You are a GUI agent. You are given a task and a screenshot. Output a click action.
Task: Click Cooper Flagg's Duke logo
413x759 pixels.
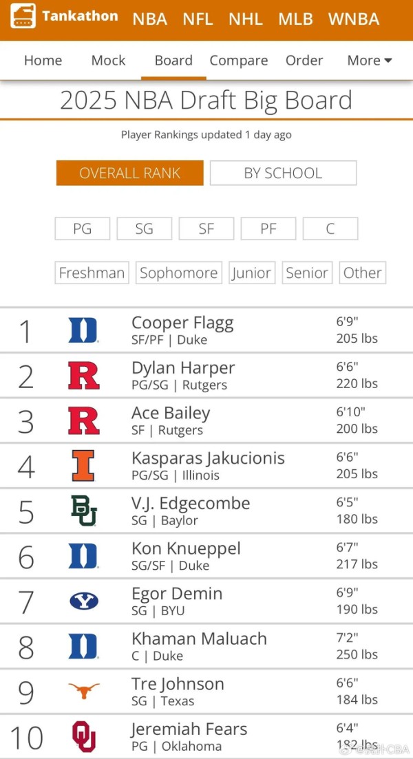[83, 330]
